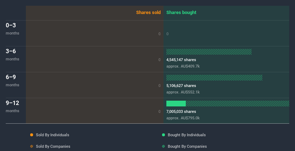
Task: Click the 3–6 months hatched bar
Action: (x=209, y=52)
